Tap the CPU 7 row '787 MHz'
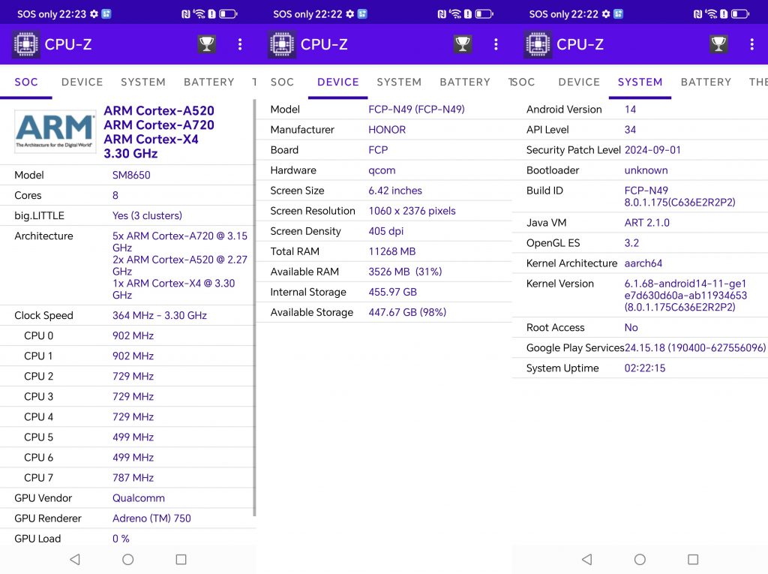Screen dimensions: 768x574 (x=133, y=478)
